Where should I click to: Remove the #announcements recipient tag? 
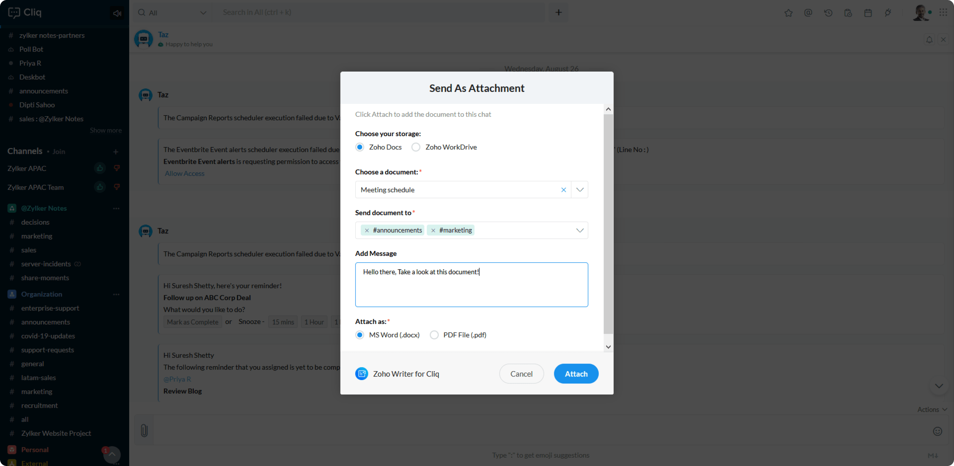(x=366, y=230)
